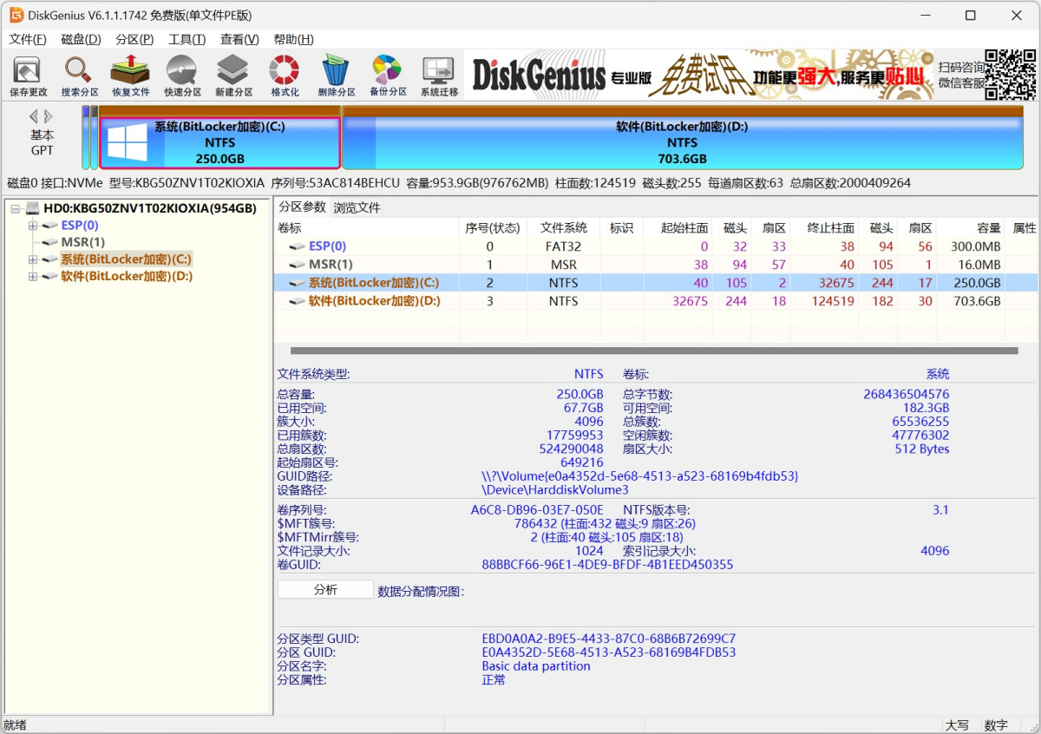Viewport: 1041px width, 734px height.
Task: Click the Recover Files (恢复文件) icon
Action: (x=131, y=75)
